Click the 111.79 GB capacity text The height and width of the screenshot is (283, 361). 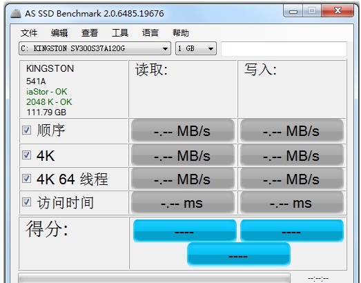click(x=46, y=113)
